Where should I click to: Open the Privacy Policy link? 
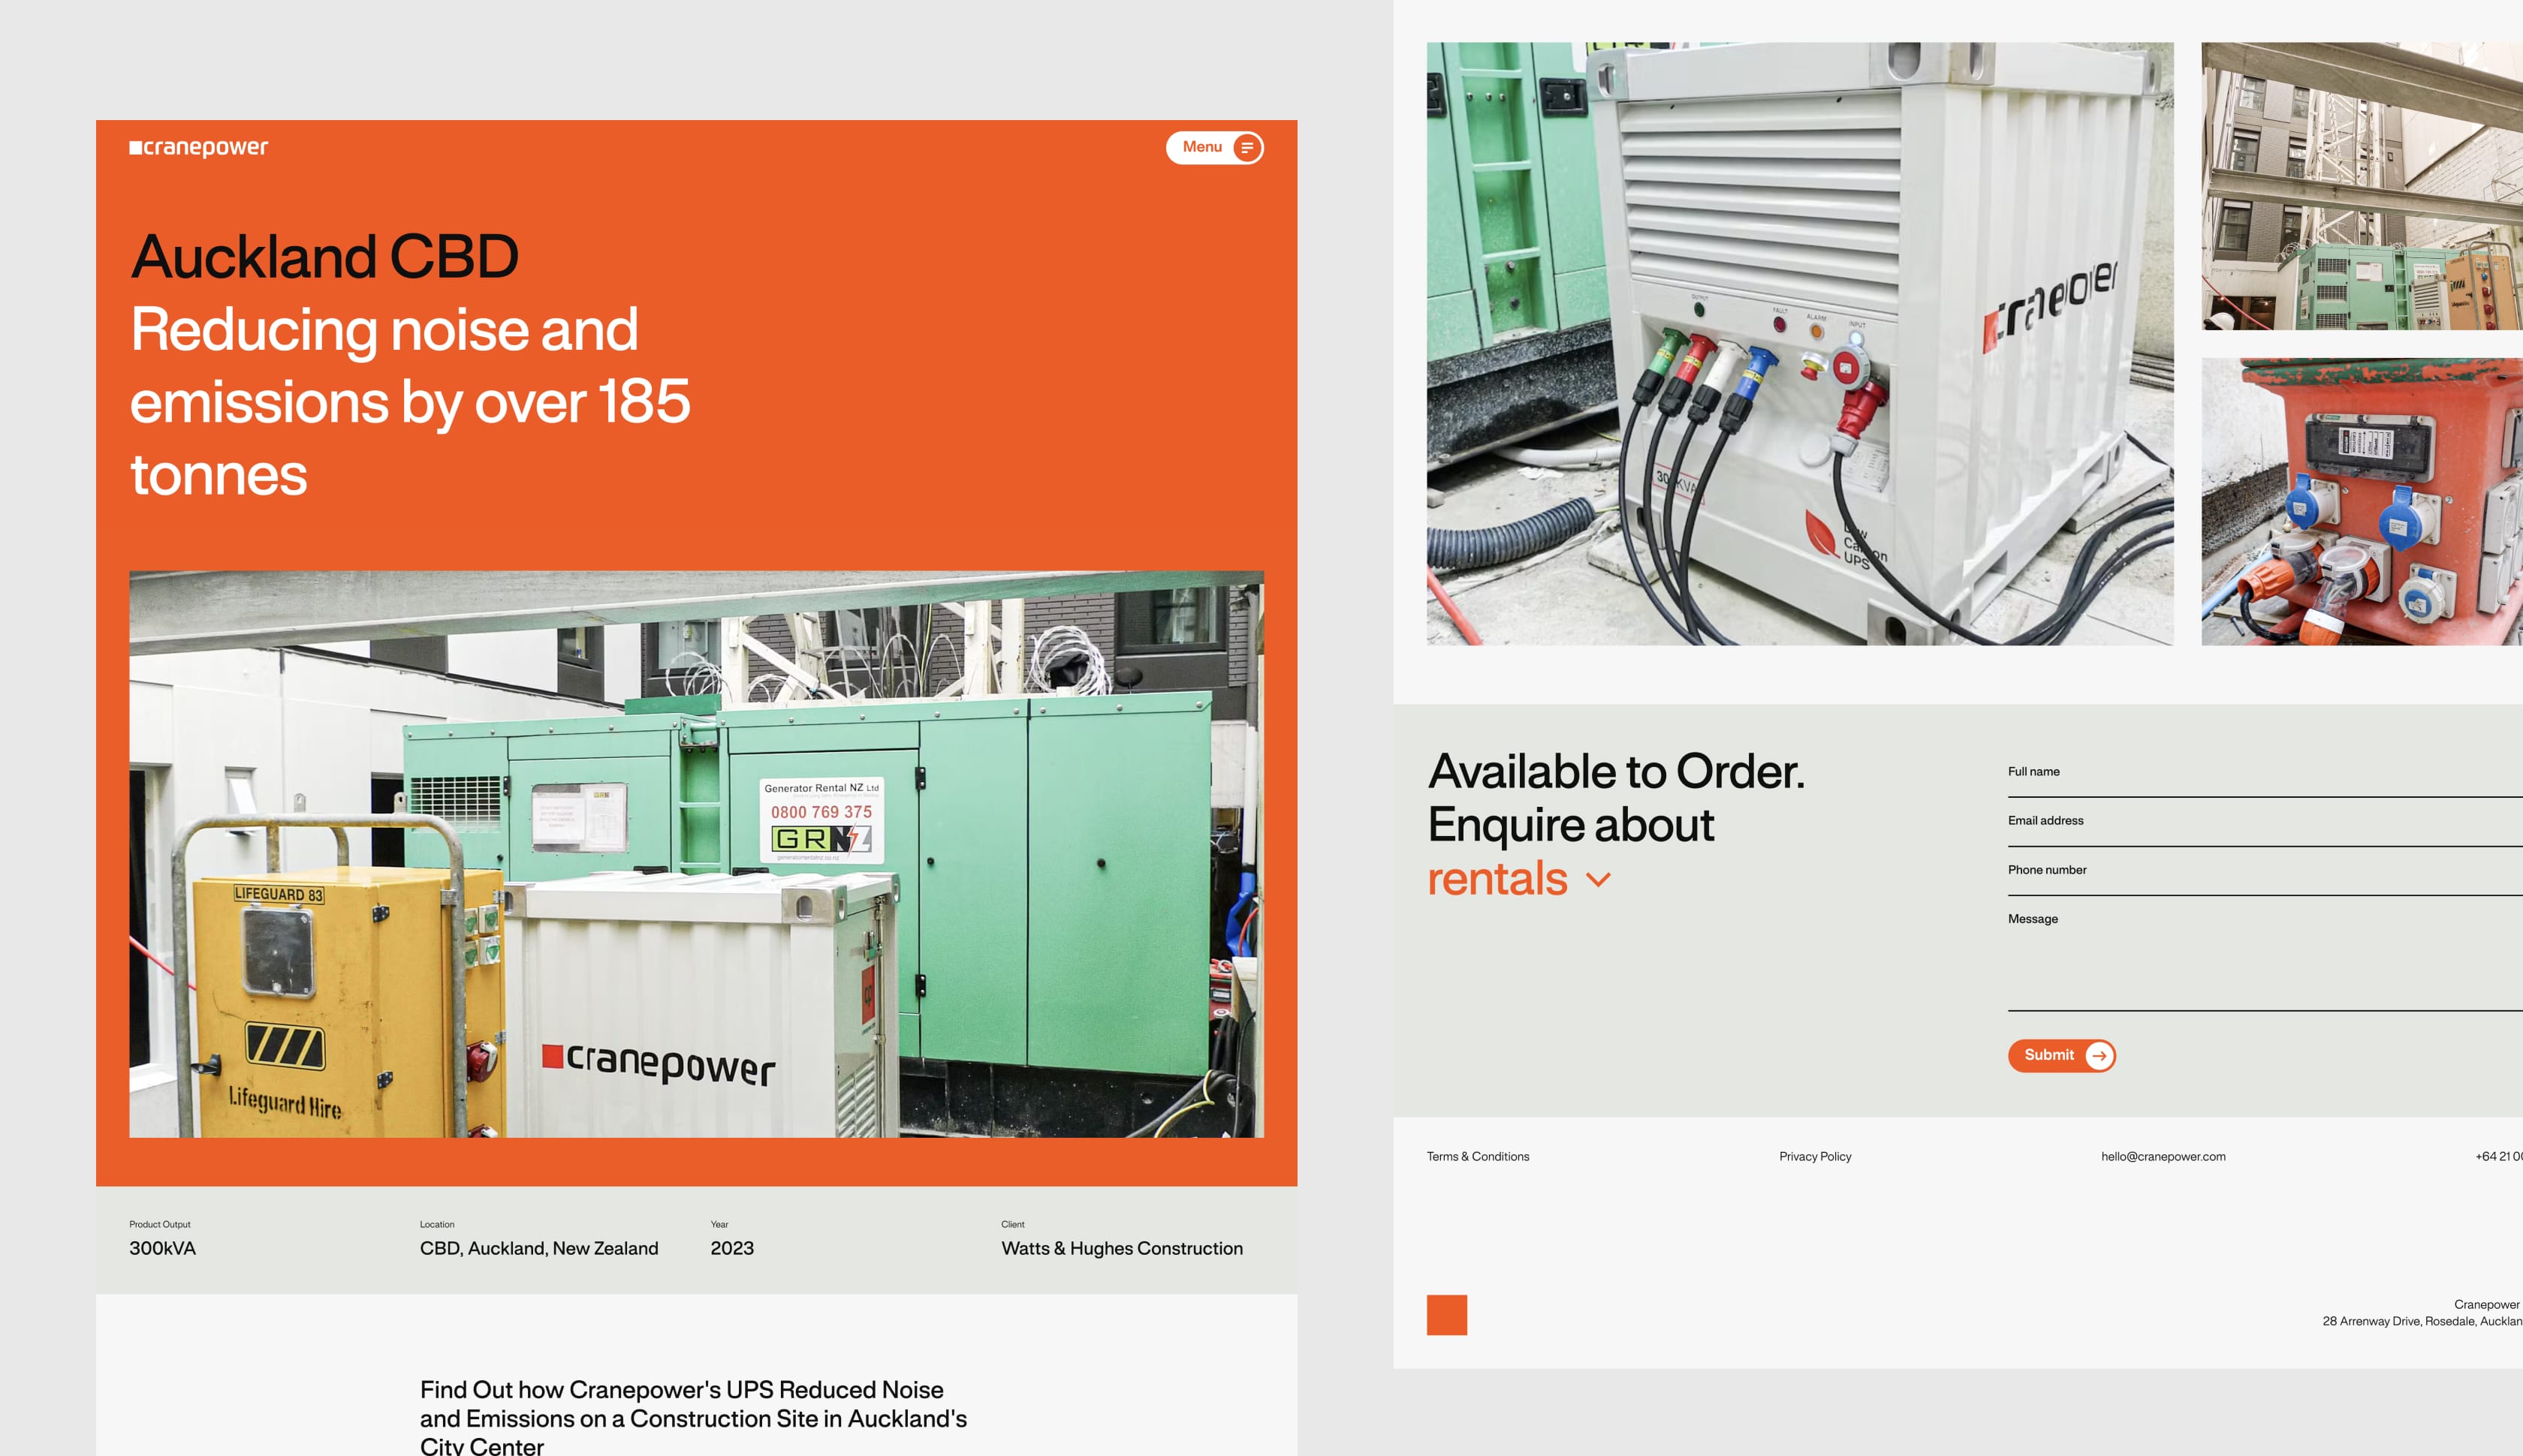[x=1815, y=1156]
